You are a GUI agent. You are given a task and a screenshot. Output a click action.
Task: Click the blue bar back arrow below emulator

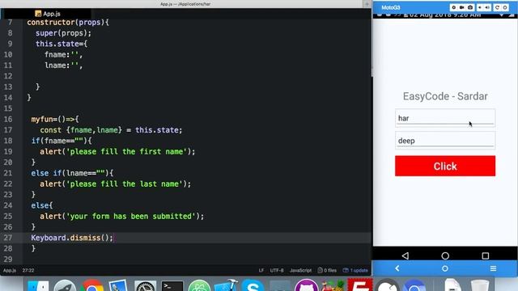[397, 268]
